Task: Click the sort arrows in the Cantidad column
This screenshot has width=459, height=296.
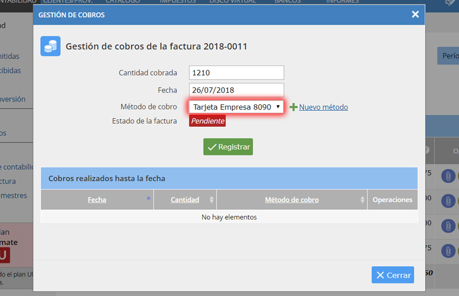Action: (212, 200)
